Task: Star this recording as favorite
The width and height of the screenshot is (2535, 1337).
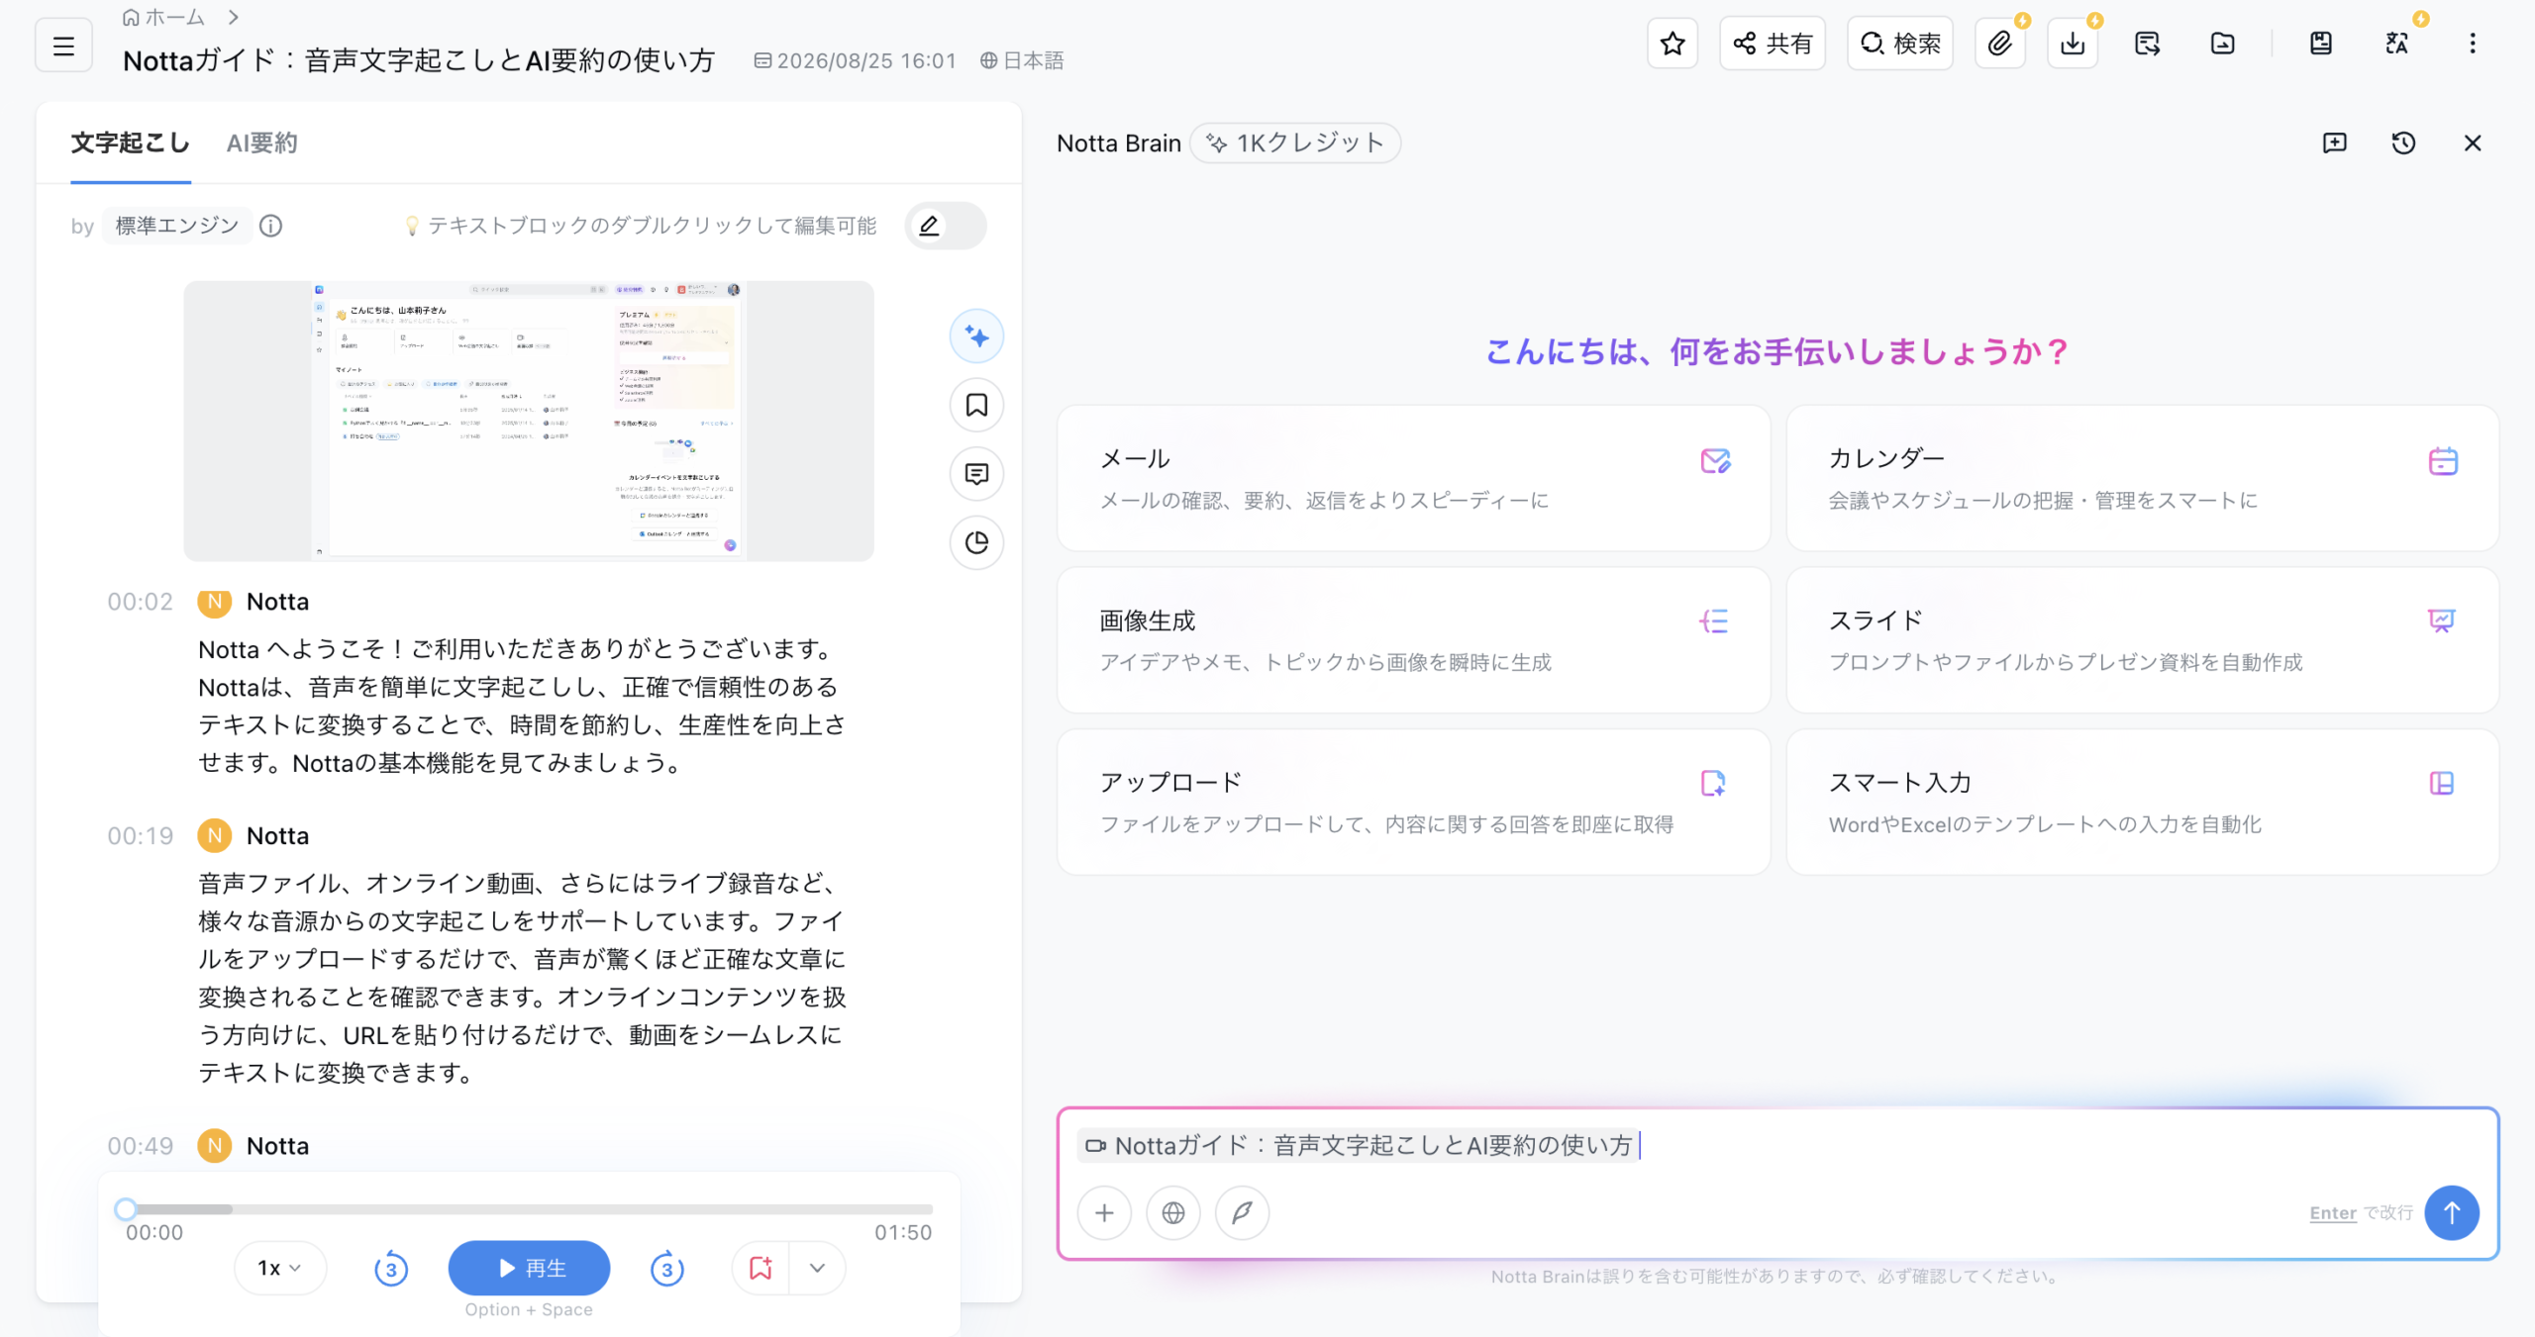Action: point(1673,44)
